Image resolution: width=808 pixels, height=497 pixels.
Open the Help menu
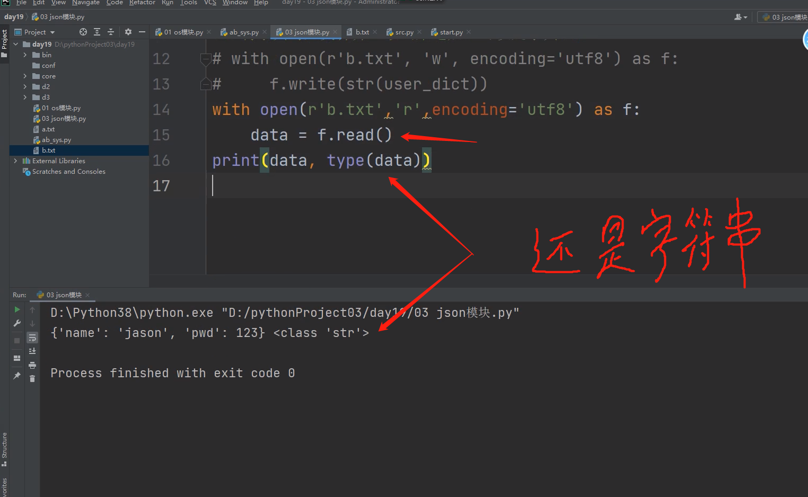pos(261,3)
